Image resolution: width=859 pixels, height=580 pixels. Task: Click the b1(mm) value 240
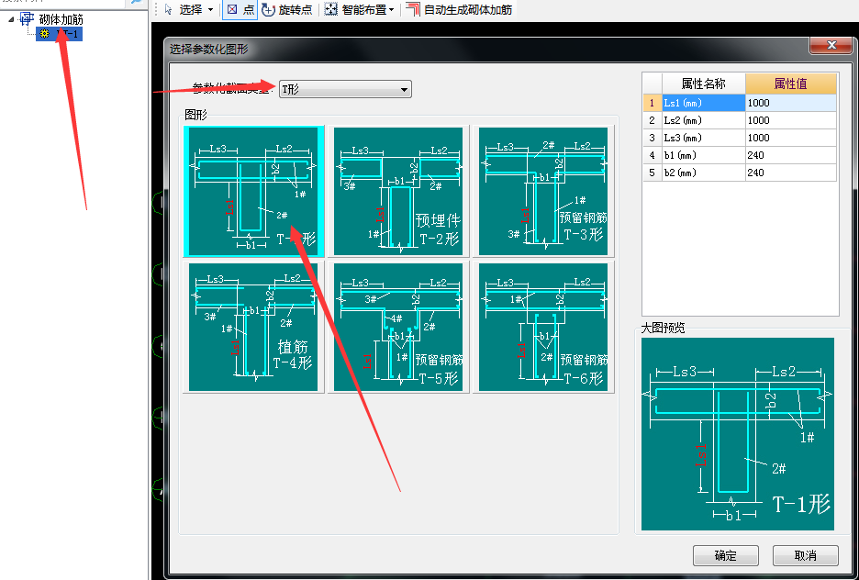[790, 155]
